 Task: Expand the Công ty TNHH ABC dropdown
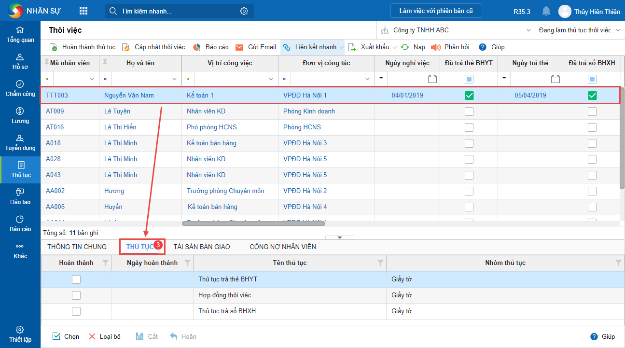[x=528, y=30]
